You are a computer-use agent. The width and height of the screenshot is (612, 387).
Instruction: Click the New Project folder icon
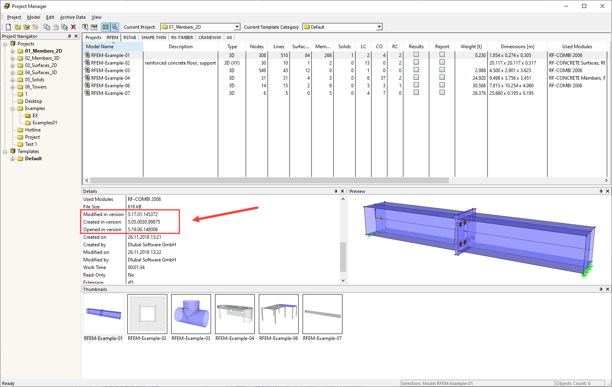(x=18, y=27)
